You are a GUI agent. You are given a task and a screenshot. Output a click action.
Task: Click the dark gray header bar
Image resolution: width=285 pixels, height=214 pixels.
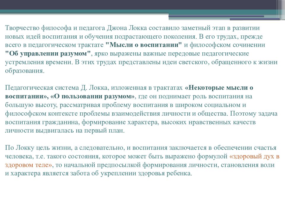pyautogui.click(x=134, y=4)
